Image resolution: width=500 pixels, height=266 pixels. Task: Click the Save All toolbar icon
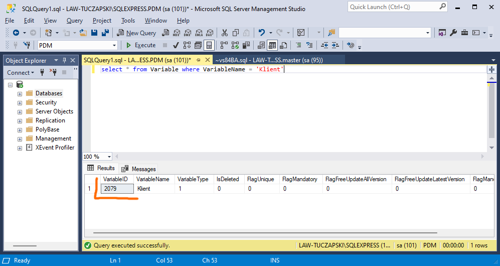105,33
